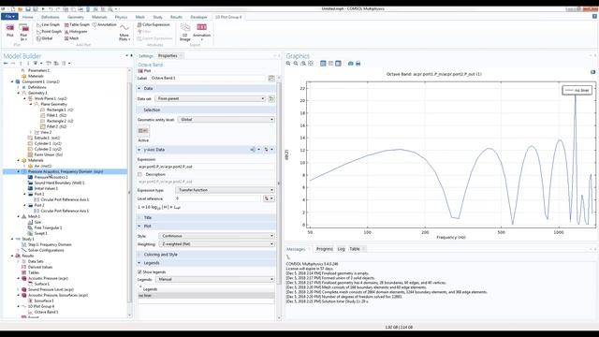Open the Settings tab
The image size is (599, 337).
(x=146, y=56)
